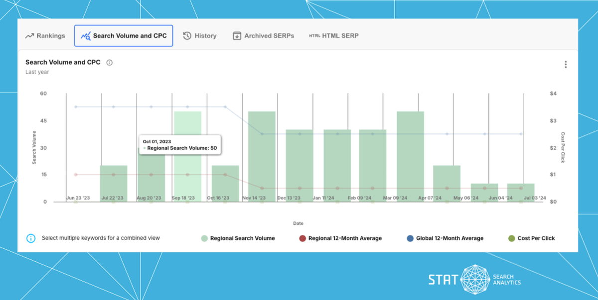Click the download-box icon on Archived SERPs tab
This screenshot has width=598, height=300.
(x=236, y=35)
